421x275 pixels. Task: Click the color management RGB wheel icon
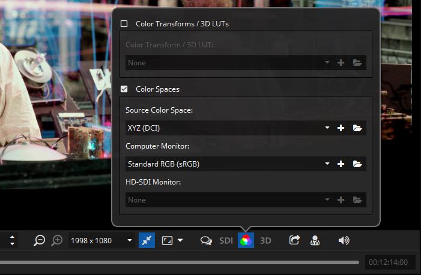coord(246,240)
